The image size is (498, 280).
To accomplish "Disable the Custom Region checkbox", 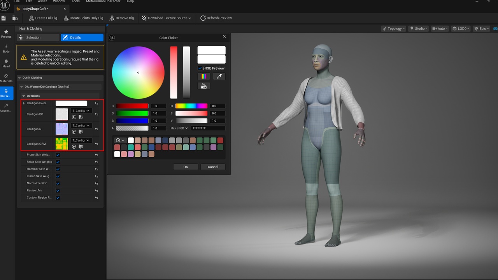I will [x=58, y=198].
